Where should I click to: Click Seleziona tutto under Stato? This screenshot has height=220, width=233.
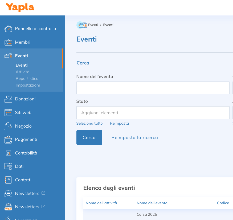(x=89, y=123)
